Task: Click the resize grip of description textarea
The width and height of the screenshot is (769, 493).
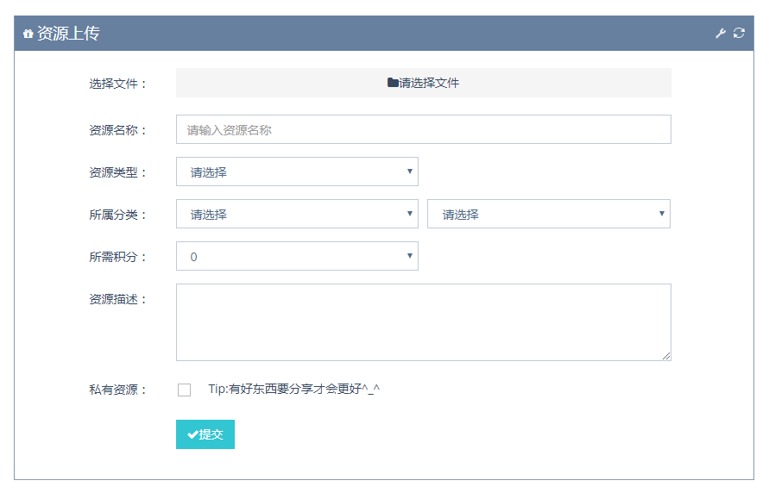Action: [x=666, y=356]
